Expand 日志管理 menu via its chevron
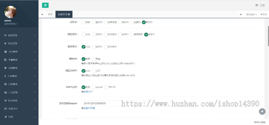 (35, 84)
